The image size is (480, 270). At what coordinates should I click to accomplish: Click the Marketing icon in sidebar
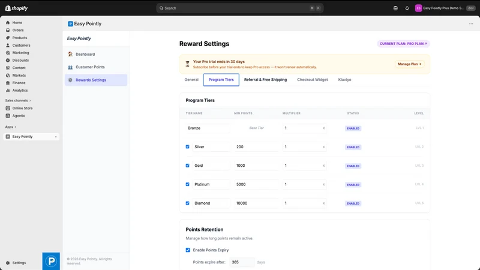click(x=8, y=53)
